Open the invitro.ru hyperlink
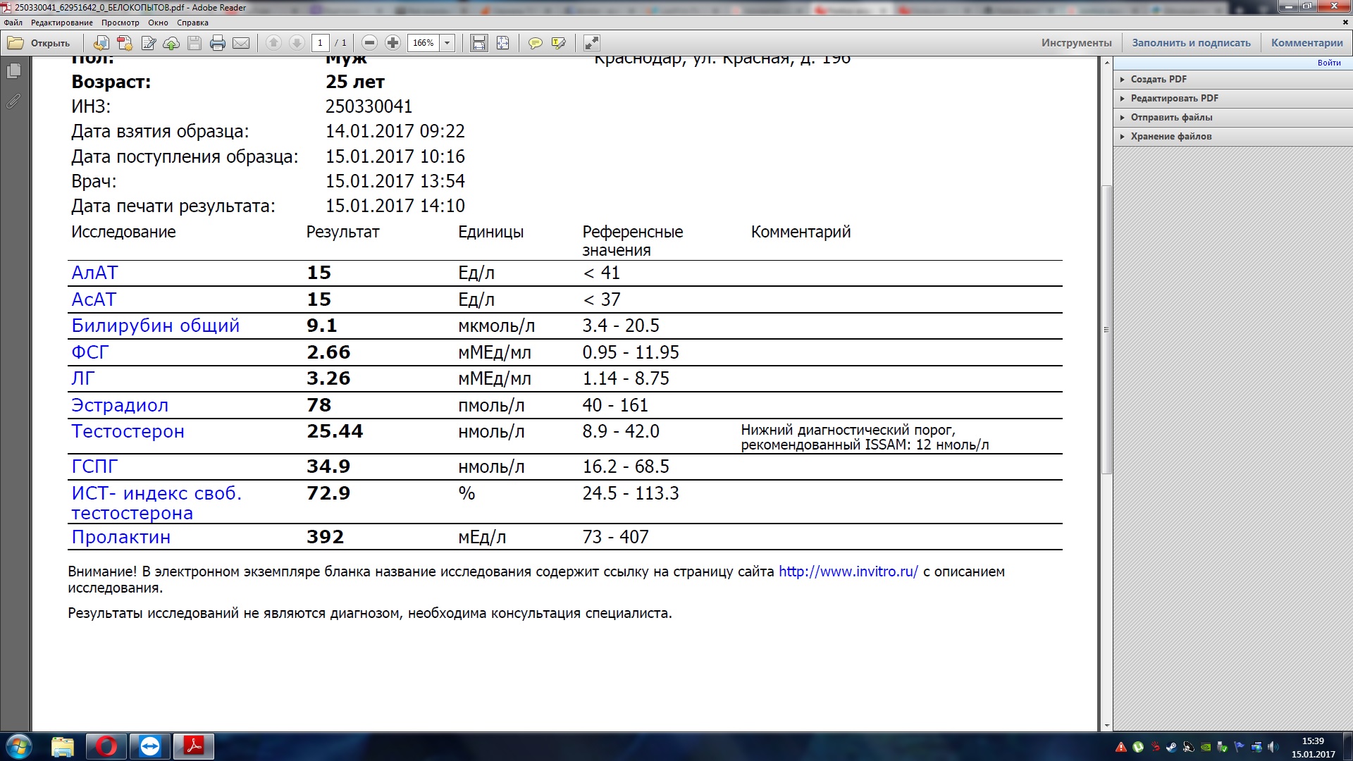The image size is (1353, 761). tap(848, 571)
